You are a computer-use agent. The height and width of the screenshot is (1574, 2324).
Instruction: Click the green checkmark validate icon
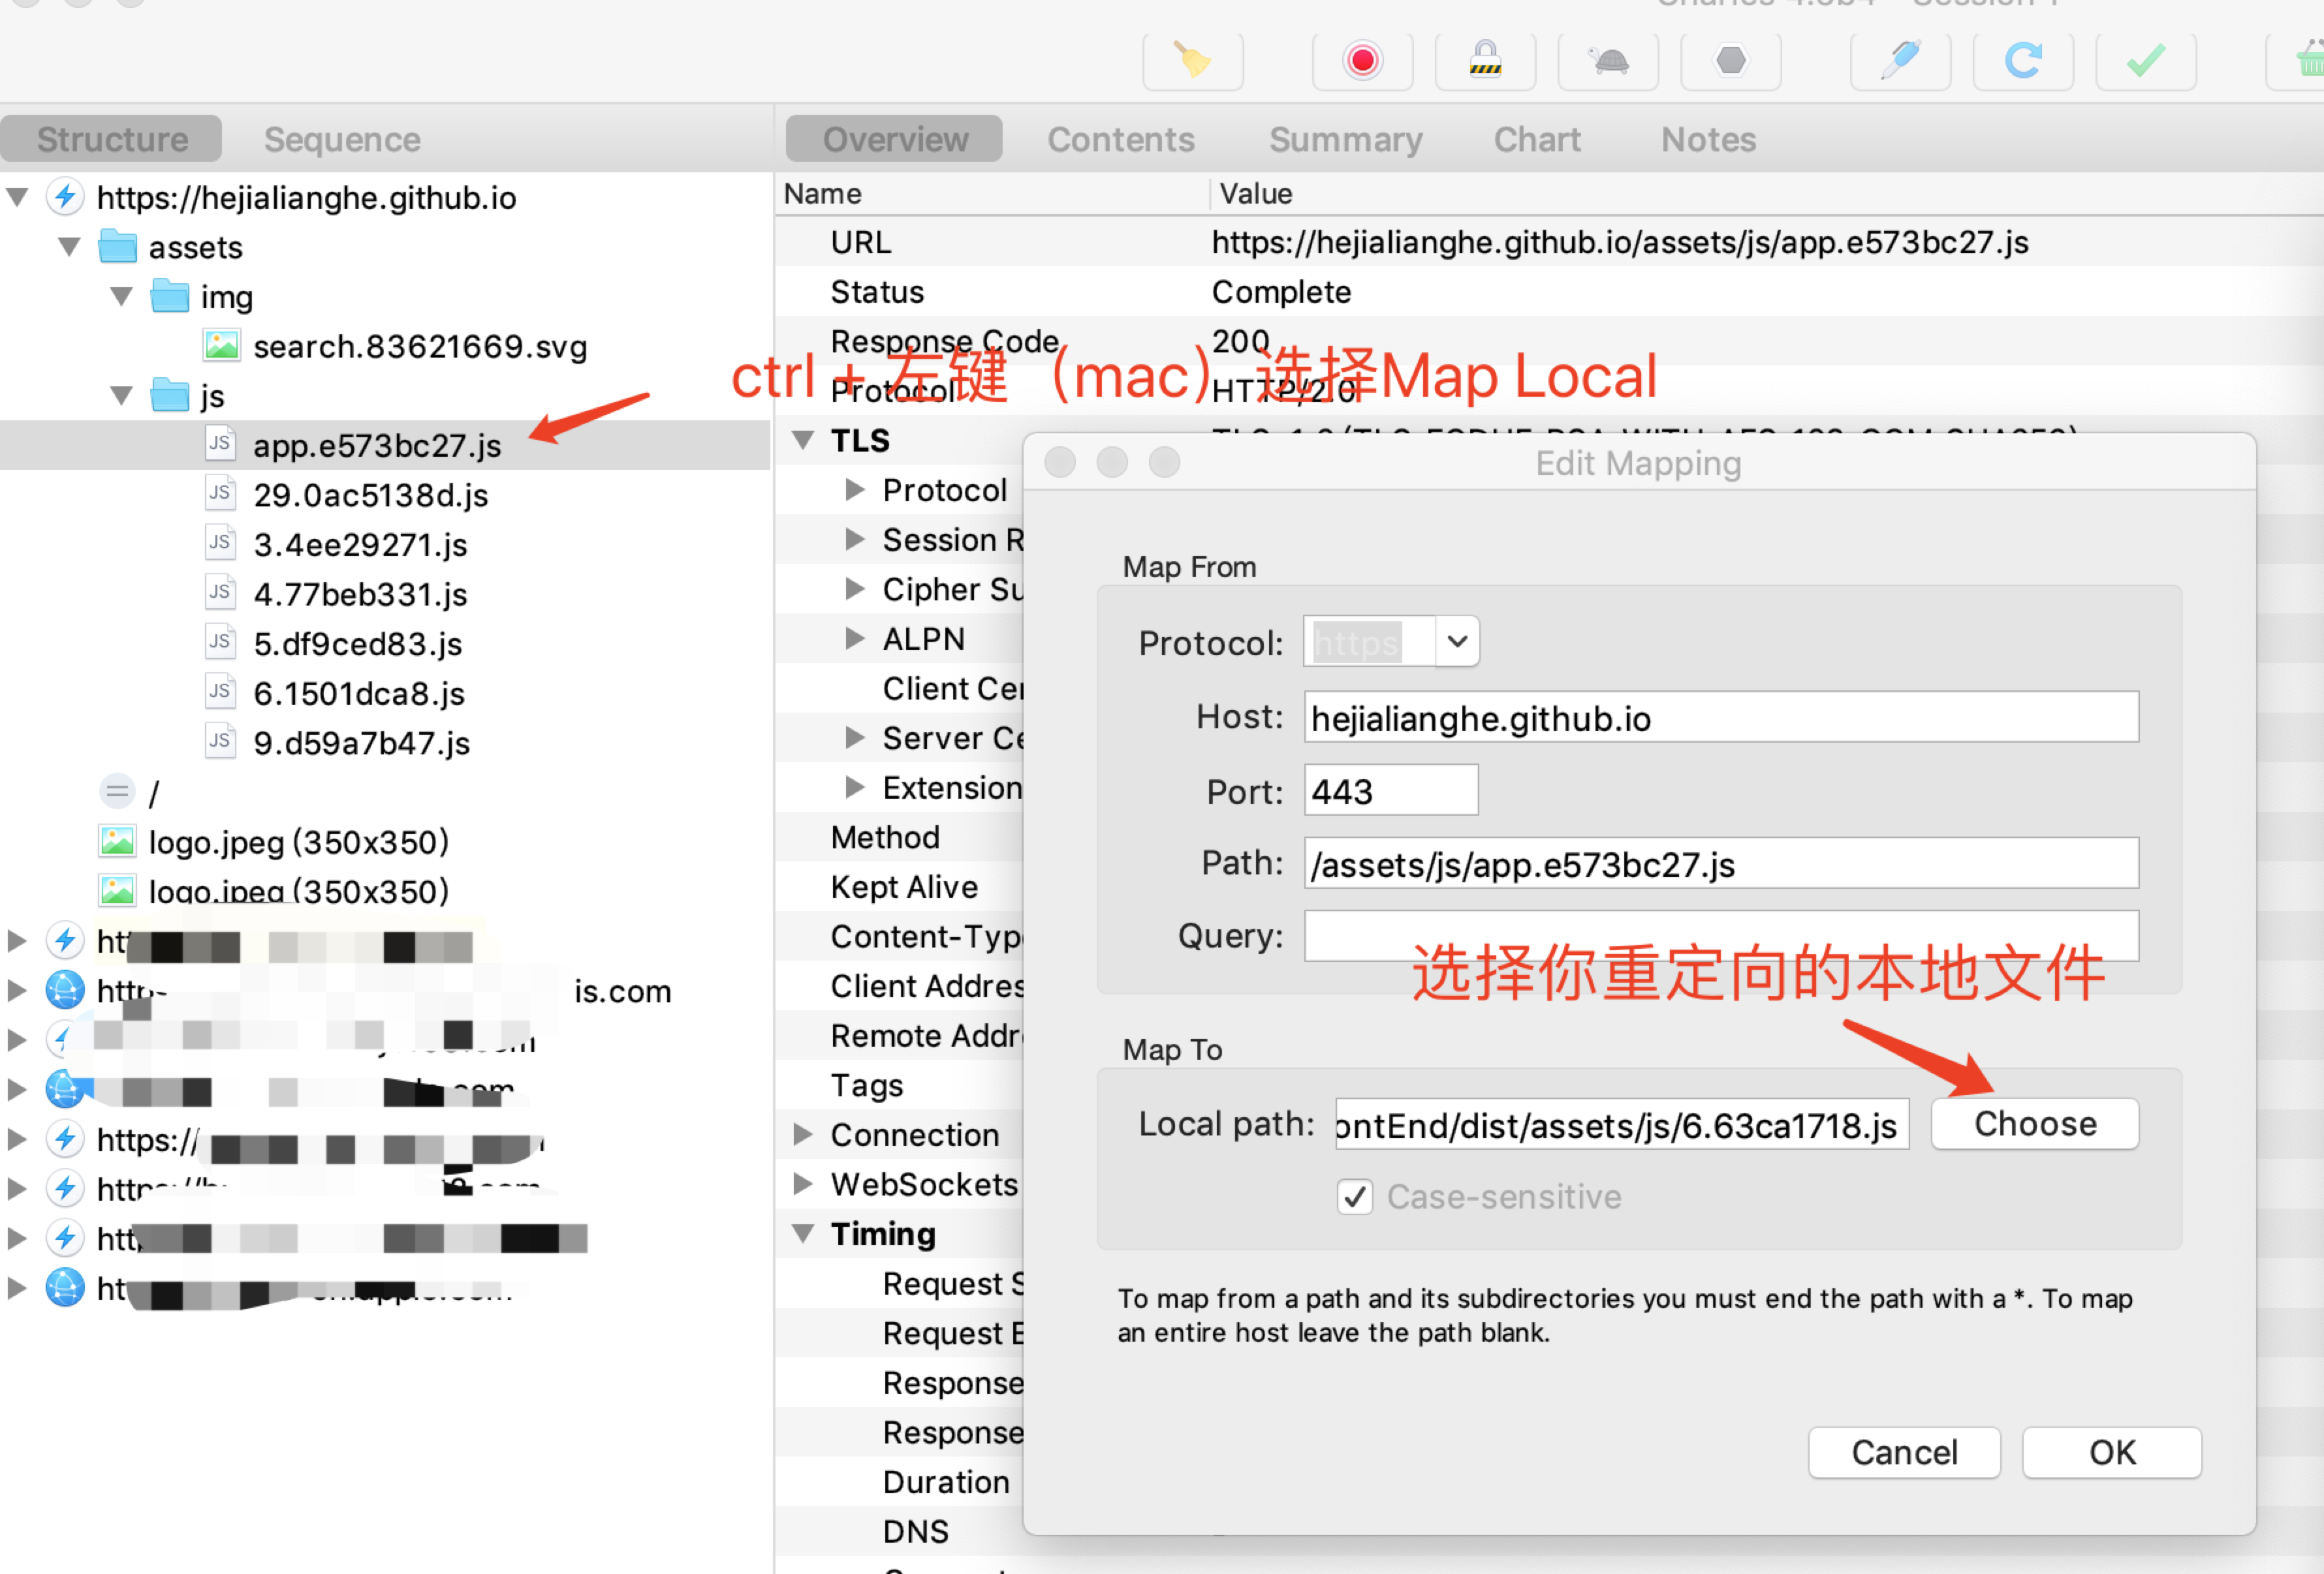[2145, 61]
